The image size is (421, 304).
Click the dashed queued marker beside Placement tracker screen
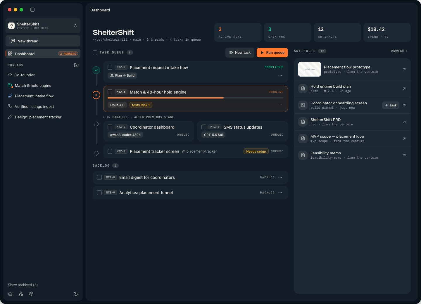click(x=96, y=153)
